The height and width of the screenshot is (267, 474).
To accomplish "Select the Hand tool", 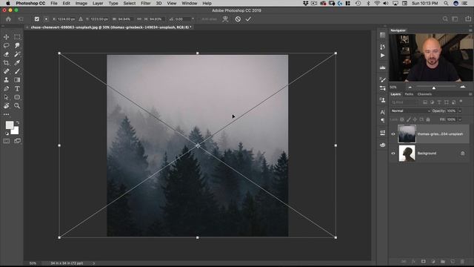I will coord(6,106).
